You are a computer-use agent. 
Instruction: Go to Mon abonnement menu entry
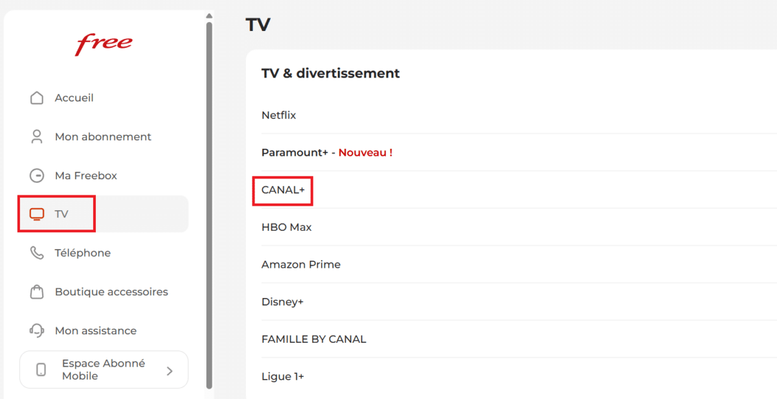(x=104, y=136)
